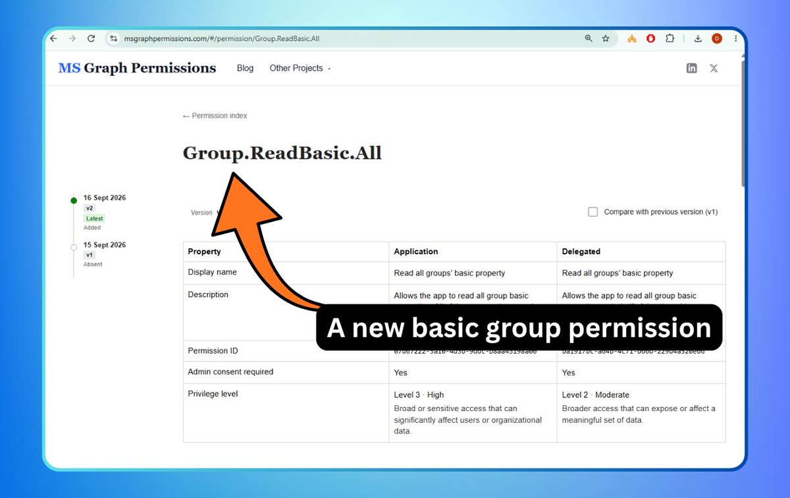The height and width of the screenshot is (498, 790).
Task: Click the Admin consent required label
Action: [x=230, y=372]
